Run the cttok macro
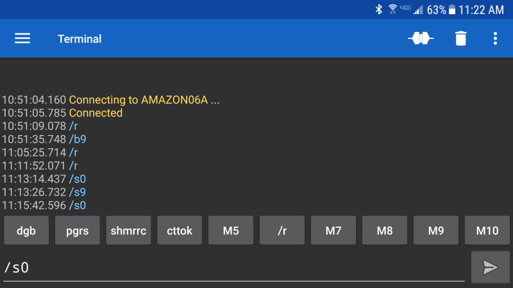The width and height of the screenshot is (513, 288). (x=180, y=230)
